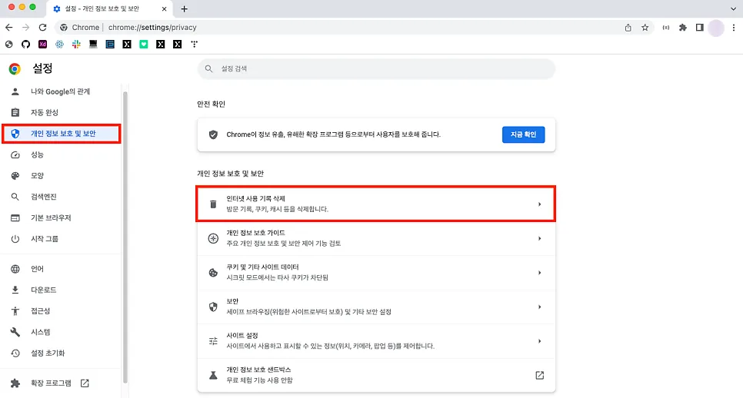This screenshot has width=743, height=398.
Task: Expand the 보안 row arrow
Action: pos(539,307)
